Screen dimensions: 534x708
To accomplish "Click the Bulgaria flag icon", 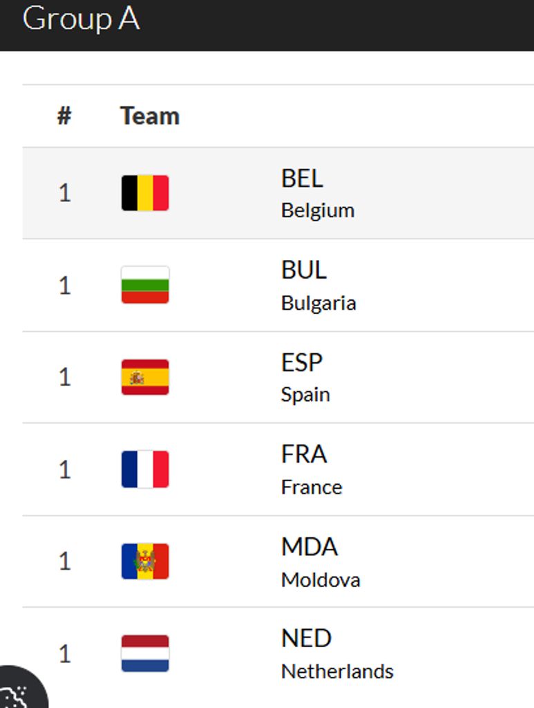I will pos(145,285).
